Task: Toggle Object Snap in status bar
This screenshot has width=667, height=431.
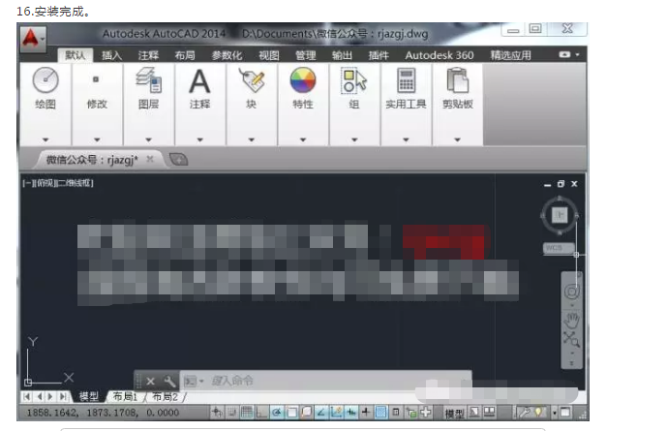Action: pyautogui.click(x=291, y=412)
